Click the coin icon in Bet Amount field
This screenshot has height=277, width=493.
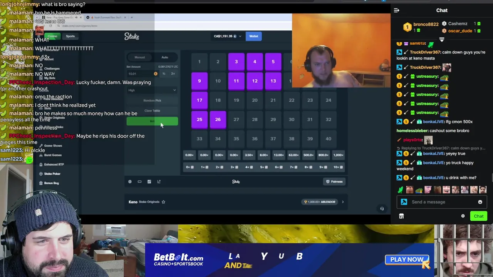click(x=156, y=73)
